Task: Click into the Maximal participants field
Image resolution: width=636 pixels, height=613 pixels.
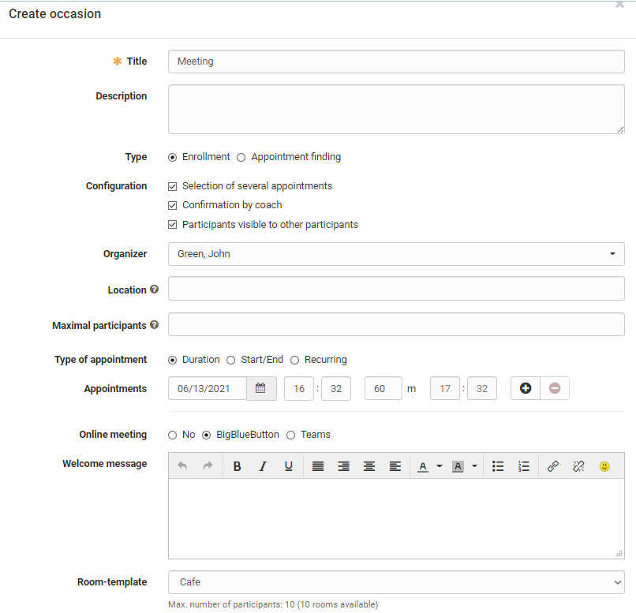Action: coord(396,324)
